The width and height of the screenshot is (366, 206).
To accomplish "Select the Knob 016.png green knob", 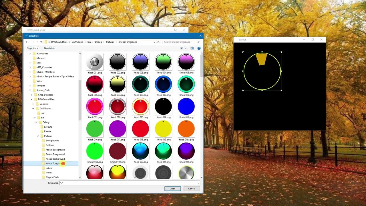I will coord(95,129).
